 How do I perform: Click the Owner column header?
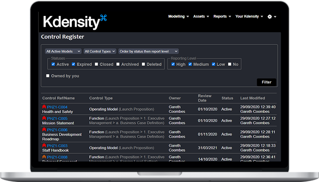click(175, 98)
